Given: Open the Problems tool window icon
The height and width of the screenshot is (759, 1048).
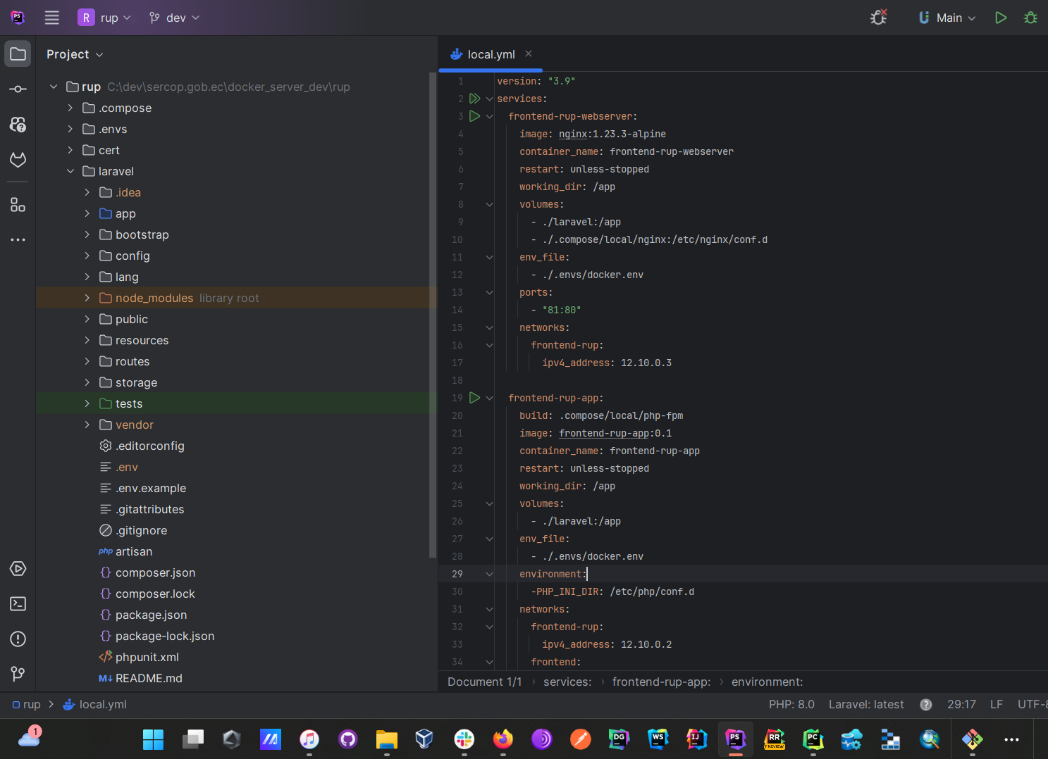Looking at the screenshot, I should [18, 639].
